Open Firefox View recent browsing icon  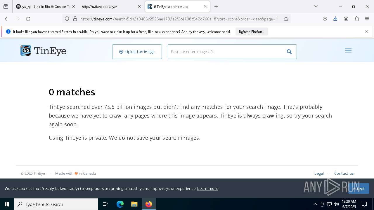tap(6, 6)
